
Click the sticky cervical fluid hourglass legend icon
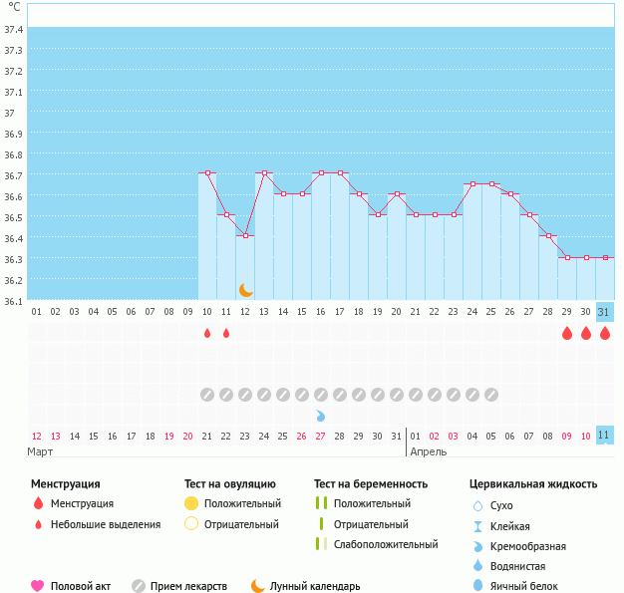[478, 526]
